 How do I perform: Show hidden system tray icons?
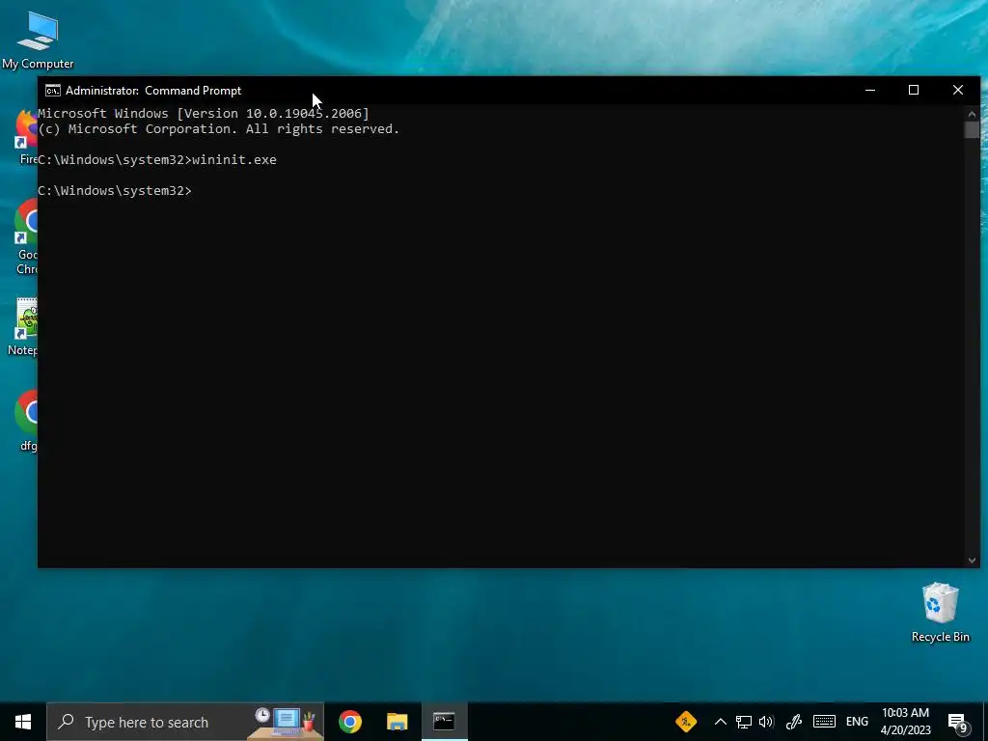(x=720, y=722)
